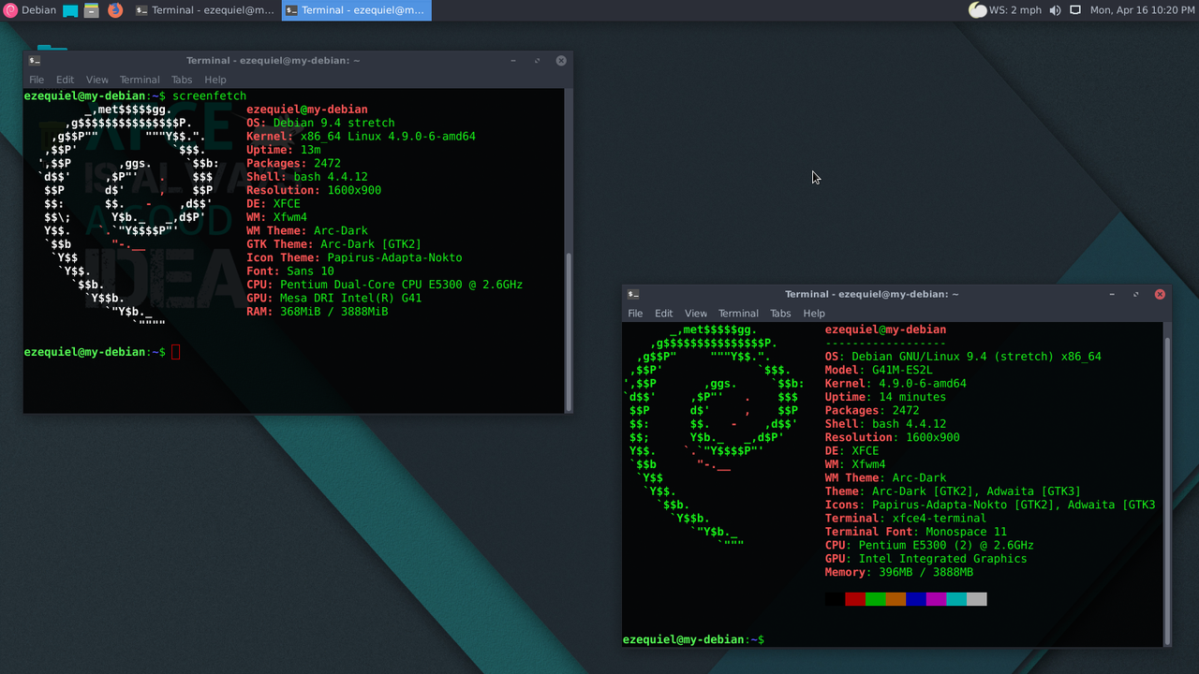Maximize the screenfetch terminal window
The image size is (1199, 674).
537,61
